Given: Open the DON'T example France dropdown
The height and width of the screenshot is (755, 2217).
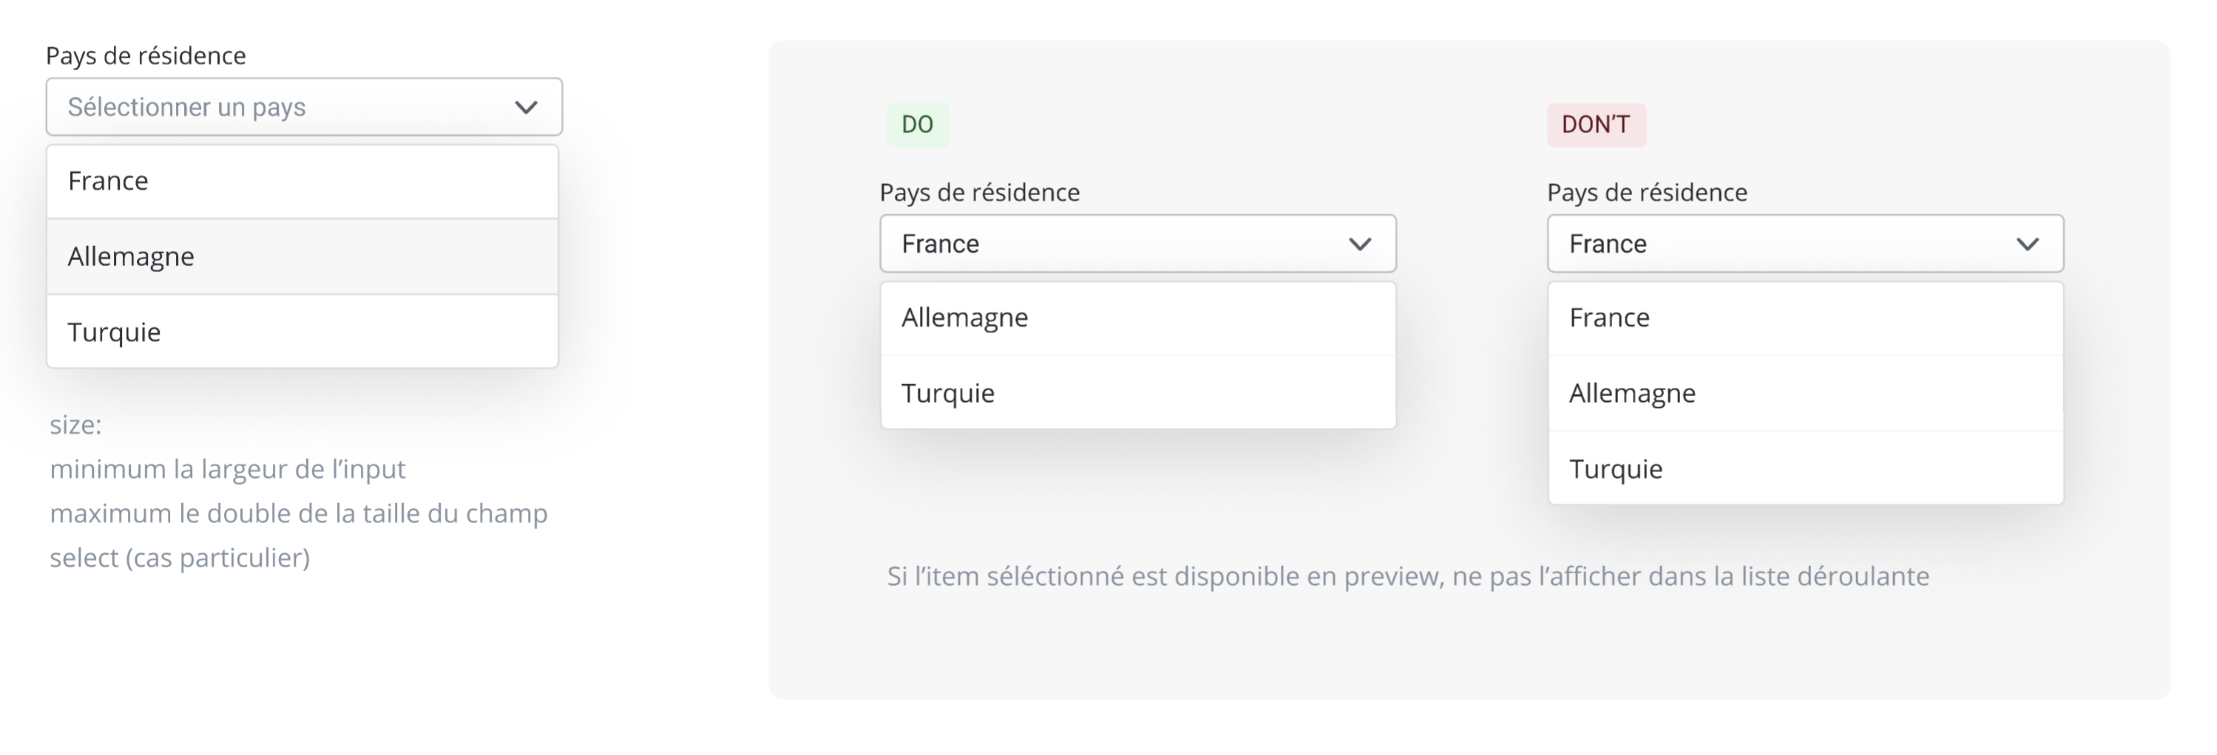Looking at the screenshot, I should coord(1805,245).
